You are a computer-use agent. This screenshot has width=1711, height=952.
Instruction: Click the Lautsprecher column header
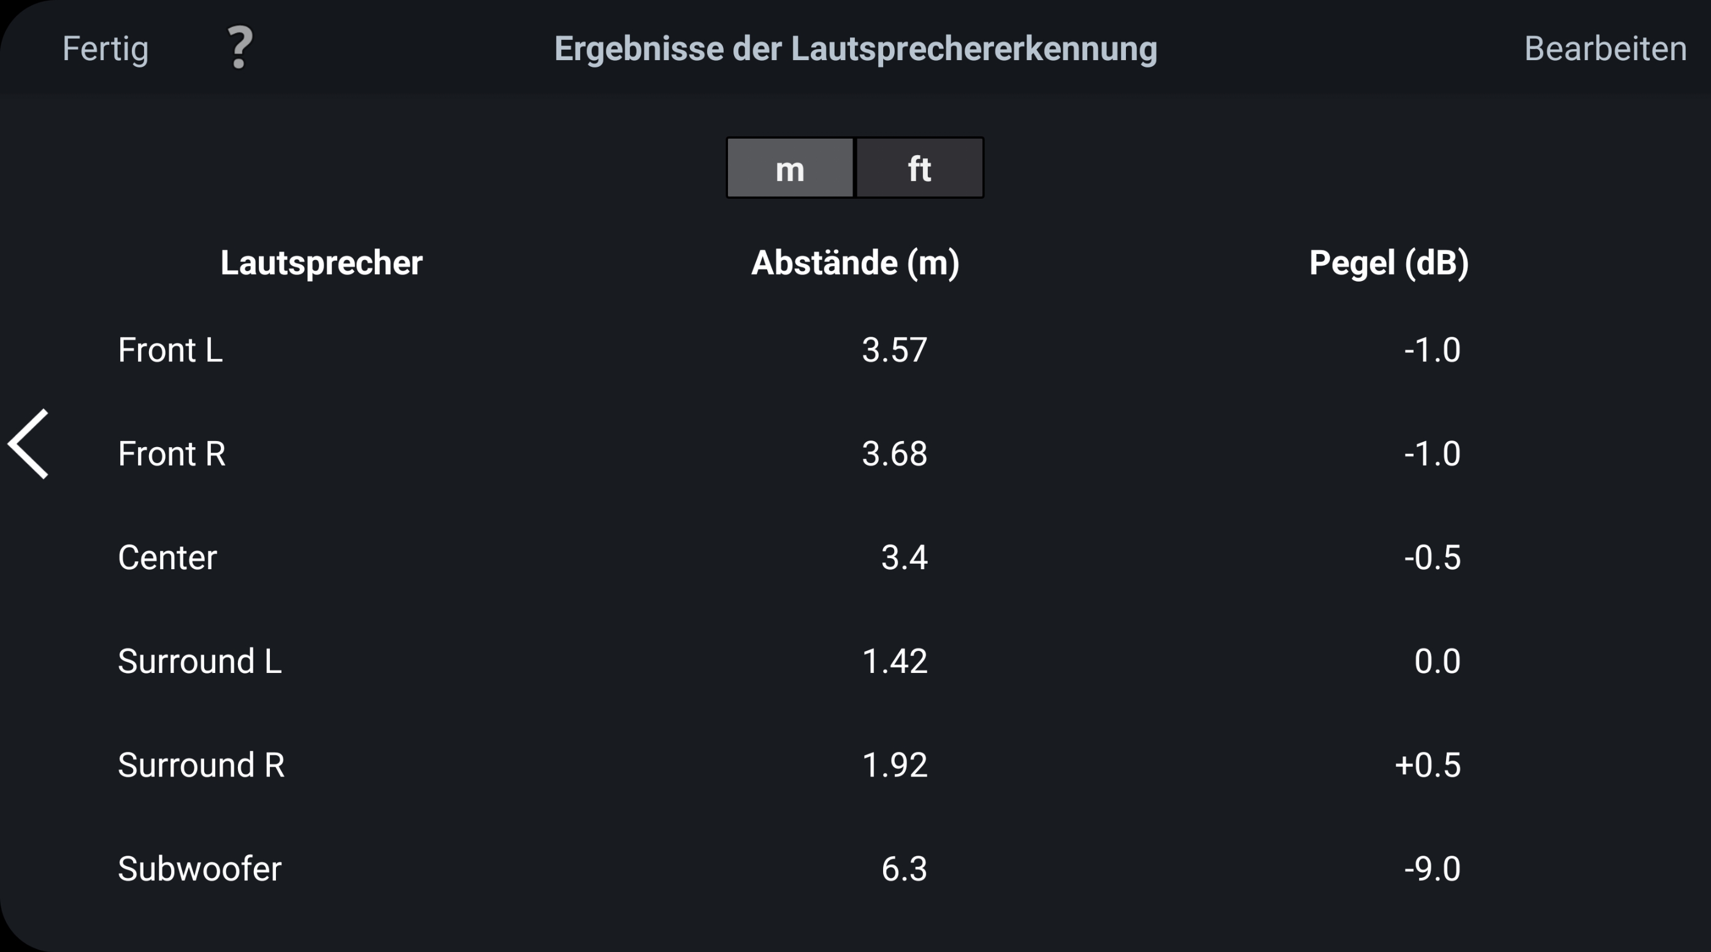(x=321, y=263)
